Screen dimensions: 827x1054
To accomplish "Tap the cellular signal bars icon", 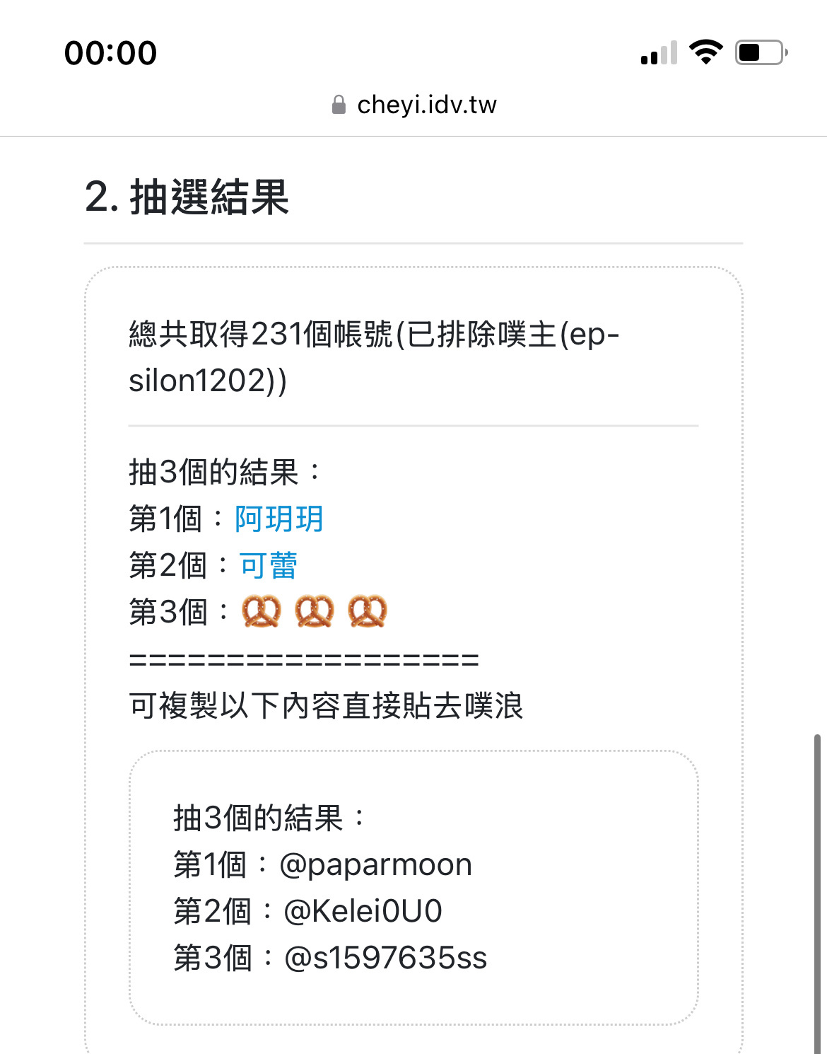I will coord(659,53).
